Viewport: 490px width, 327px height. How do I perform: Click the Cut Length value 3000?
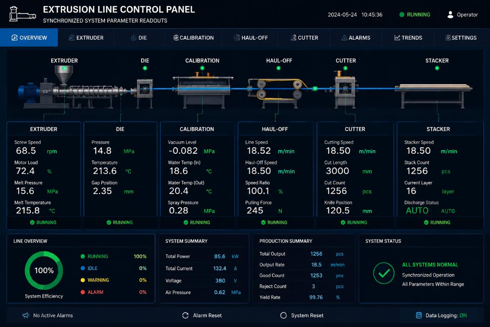[x=337, y=171]
